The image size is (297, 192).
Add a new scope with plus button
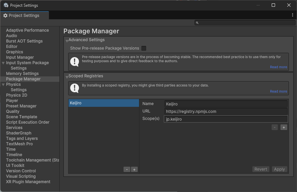(283, 127)
